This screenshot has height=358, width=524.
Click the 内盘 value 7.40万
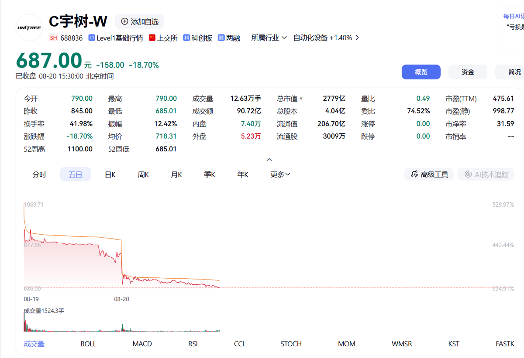point(251,124)
